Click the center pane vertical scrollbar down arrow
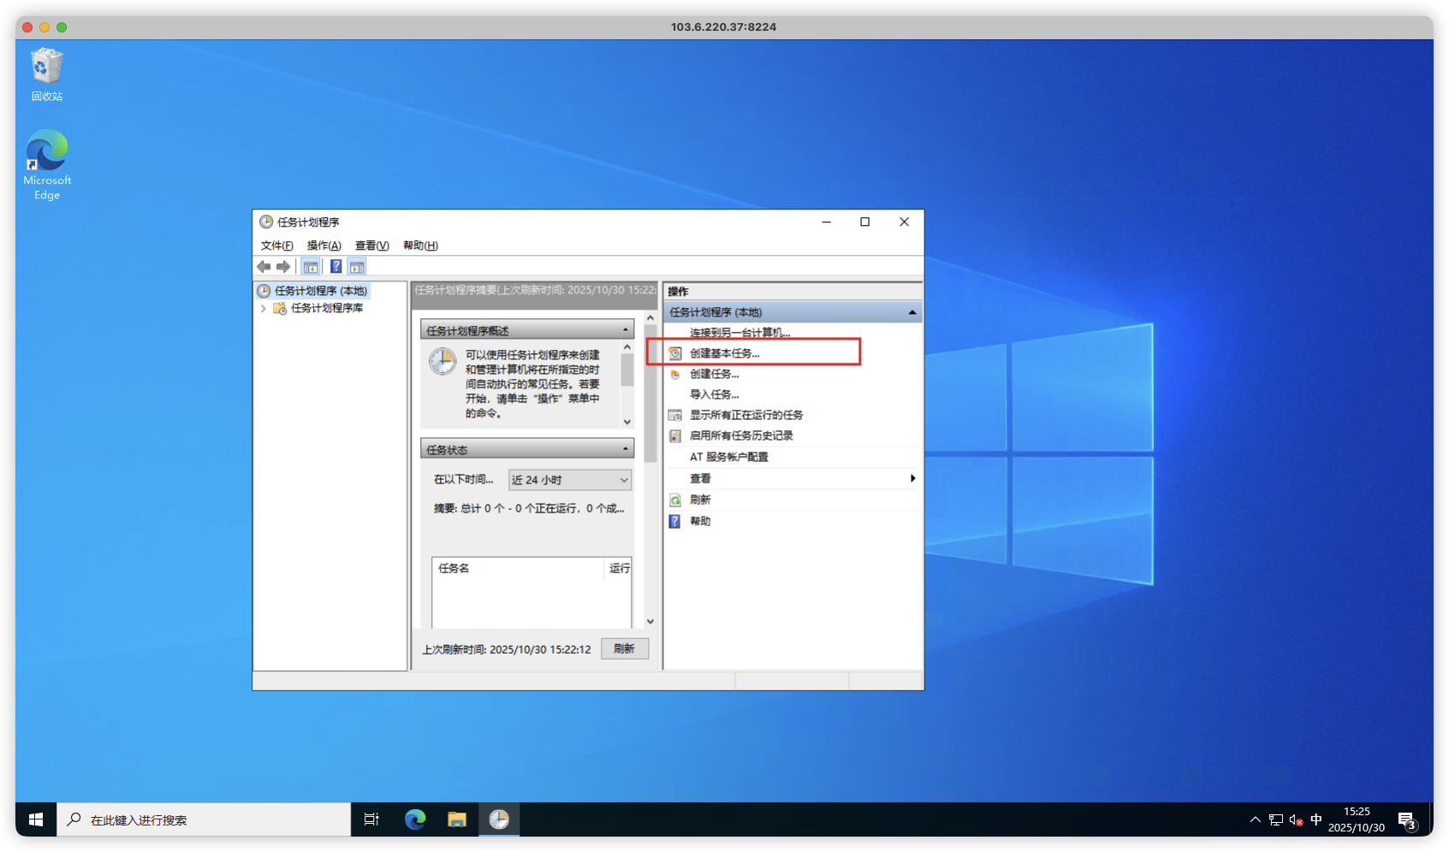Viewport: 1449px width, 852px height. point(650,622)
